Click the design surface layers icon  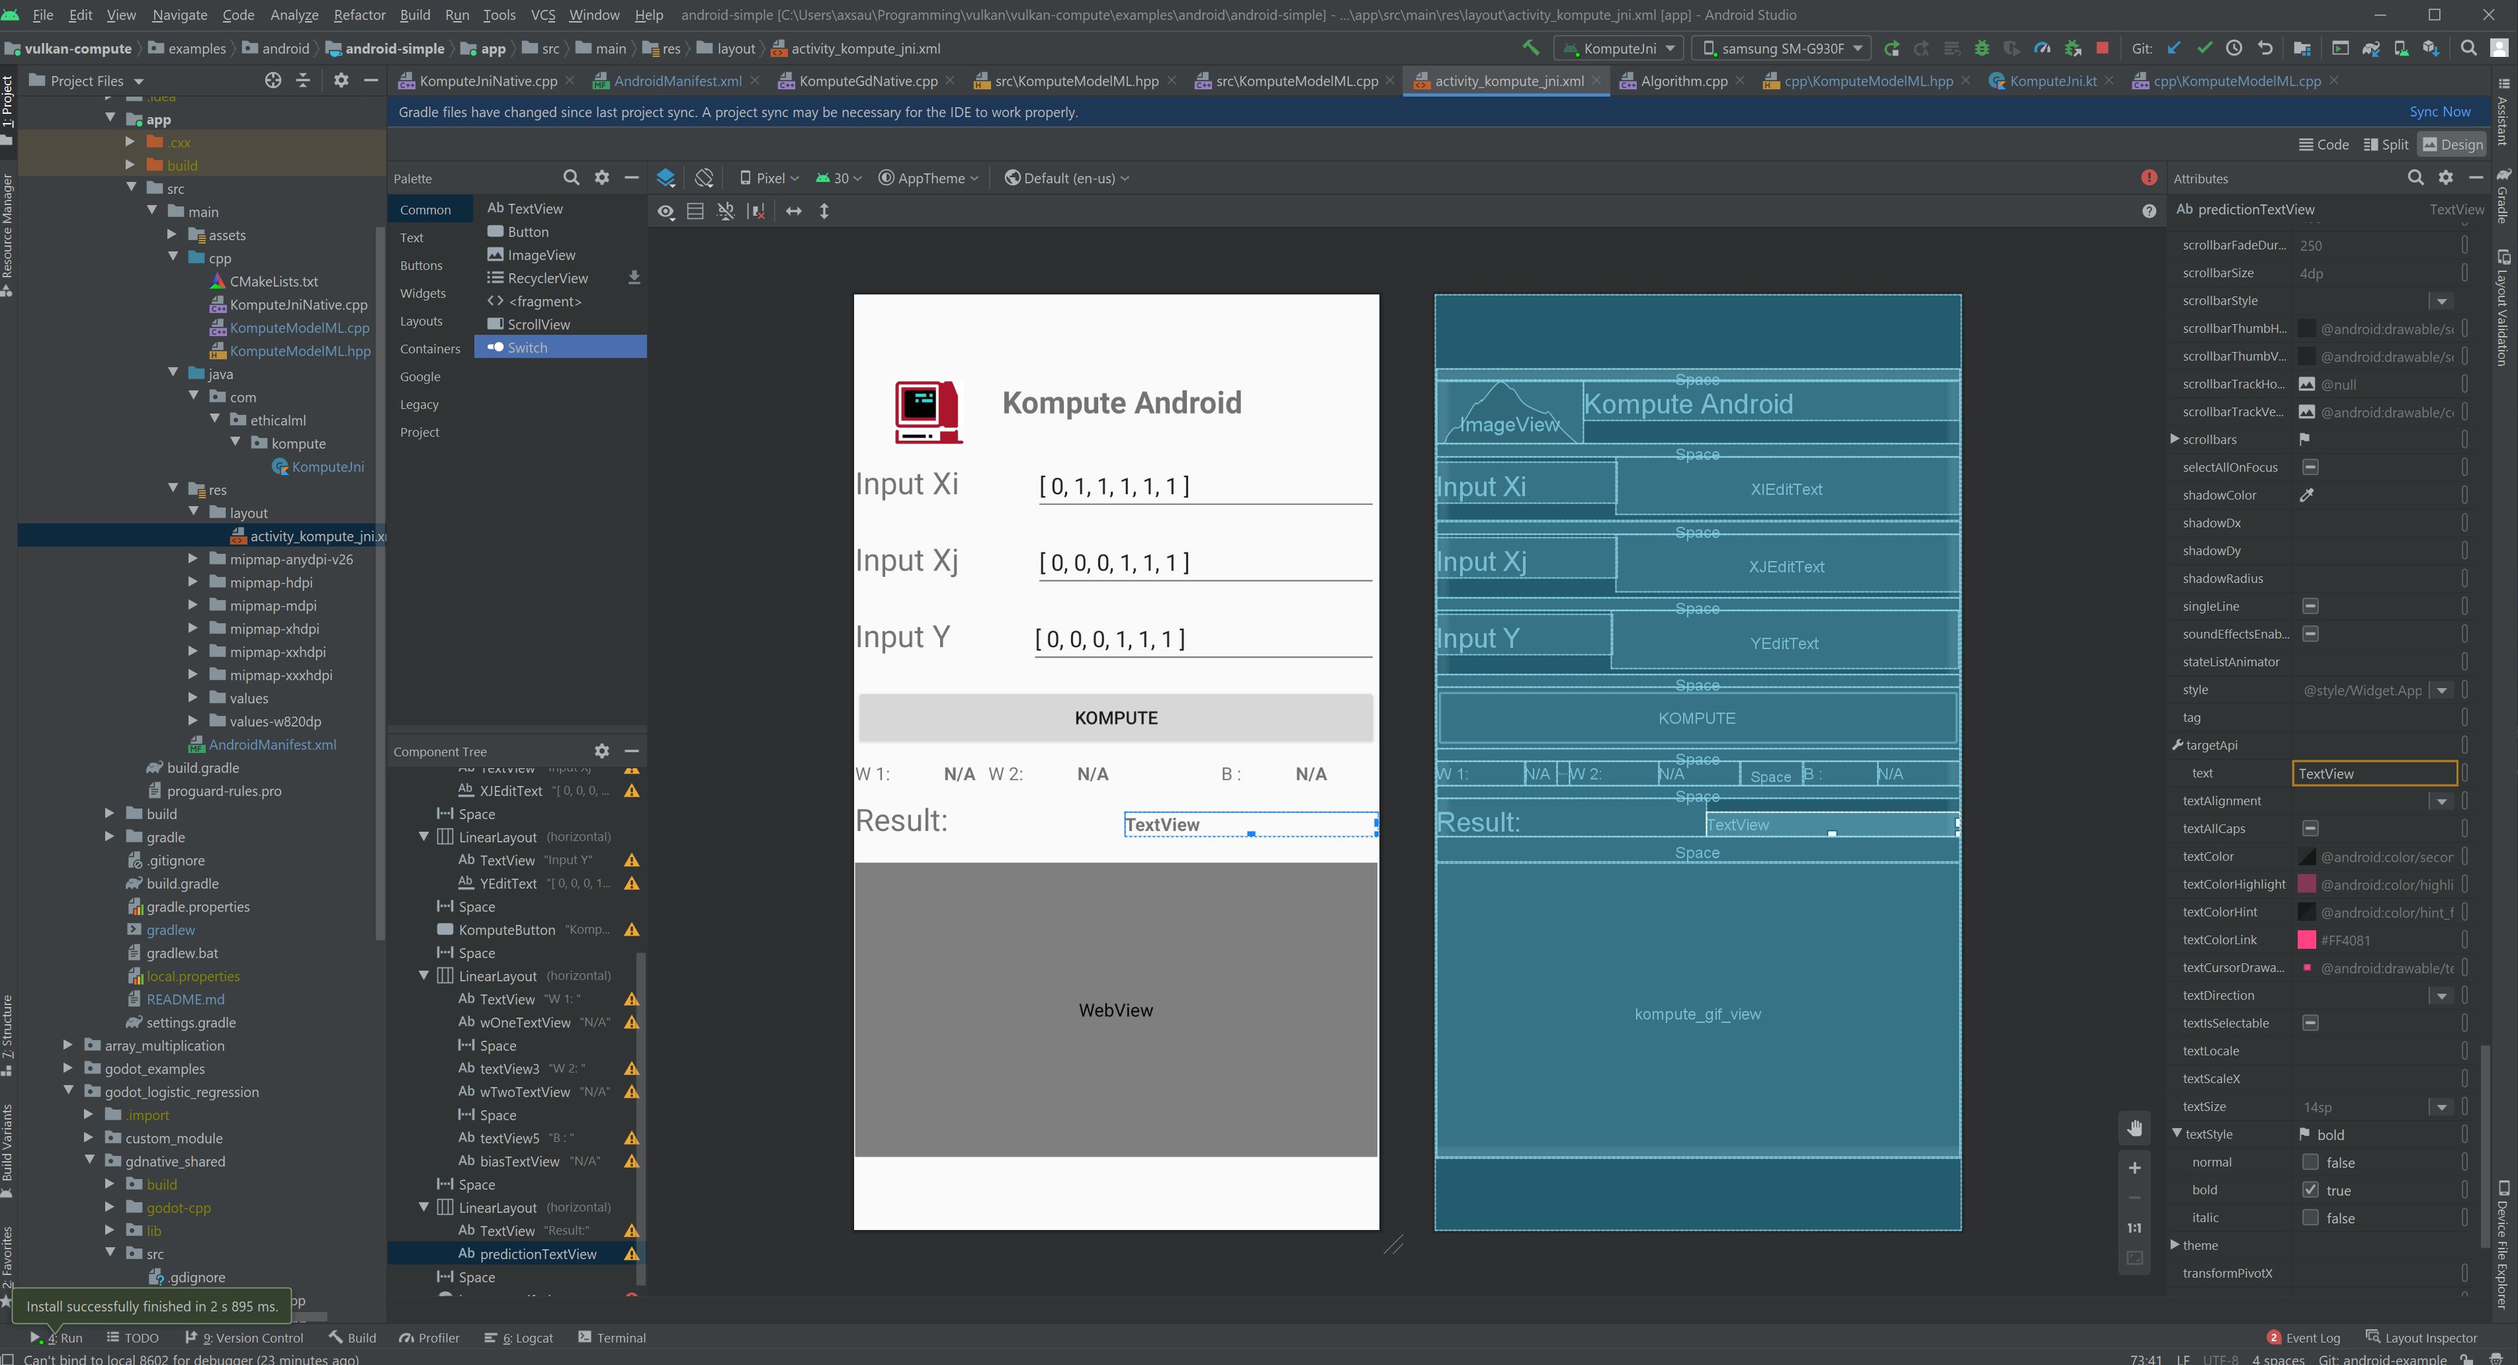[666, 178]
